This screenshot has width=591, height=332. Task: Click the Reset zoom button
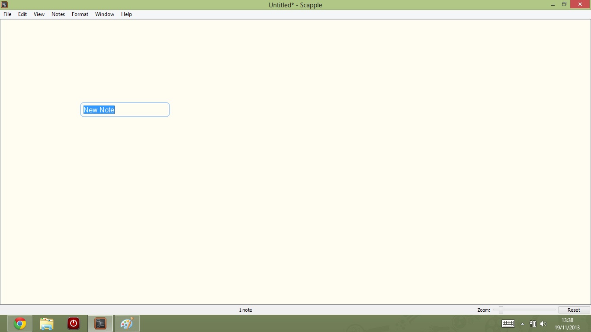tap(574, 310)
